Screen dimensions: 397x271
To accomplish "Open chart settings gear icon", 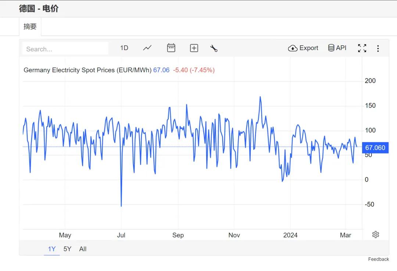I will pyautogui.click(x=375, y=235).
